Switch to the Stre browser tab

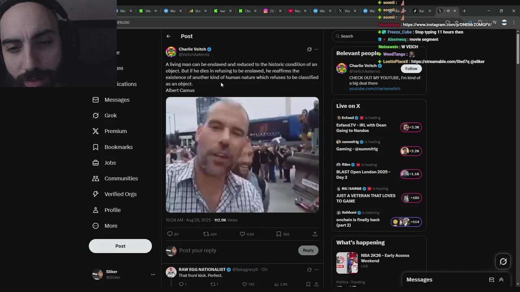[x=197, y=11]
